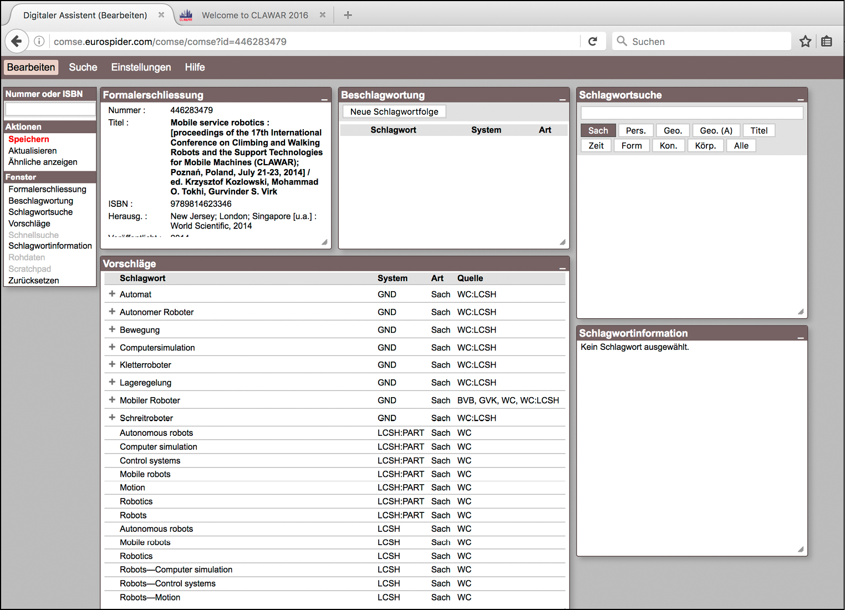Expand the Lageregelung suggestion row
The width and height of the screenshot is (845, 610).
coord(112,382)
